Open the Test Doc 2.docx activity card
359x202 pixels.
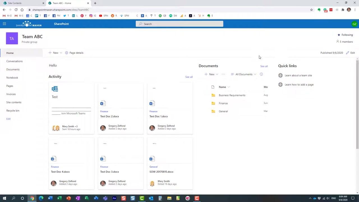coord(121,108)
